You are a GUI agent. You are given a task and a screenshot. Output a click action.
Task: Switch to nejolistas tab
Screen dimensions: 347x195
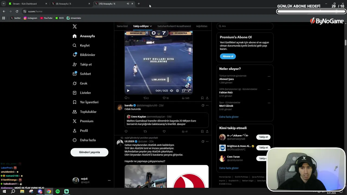[202, 26]
